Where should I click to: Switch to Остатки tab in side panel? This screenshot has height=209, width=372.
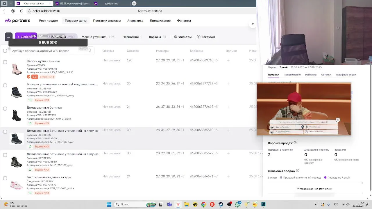coord(326,75)
